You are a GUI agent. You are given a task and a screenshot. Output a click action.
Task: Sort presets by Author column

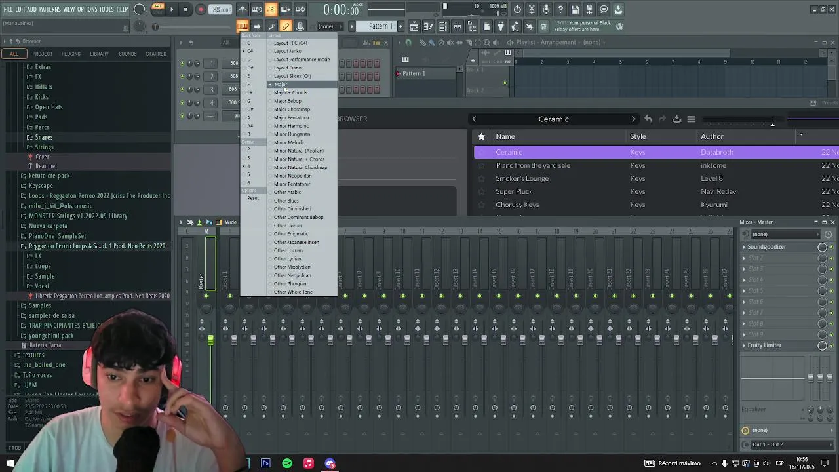coord(712,136)
